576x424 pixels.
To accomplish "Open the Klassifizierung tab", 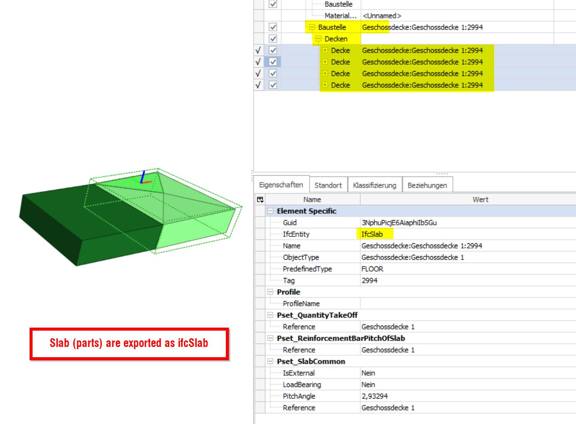I will 375,185.
